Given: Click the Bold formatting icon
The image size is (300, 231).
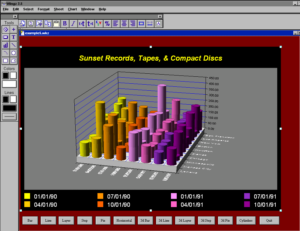Looking at the screenshot, I should click(x=65, y=24).
